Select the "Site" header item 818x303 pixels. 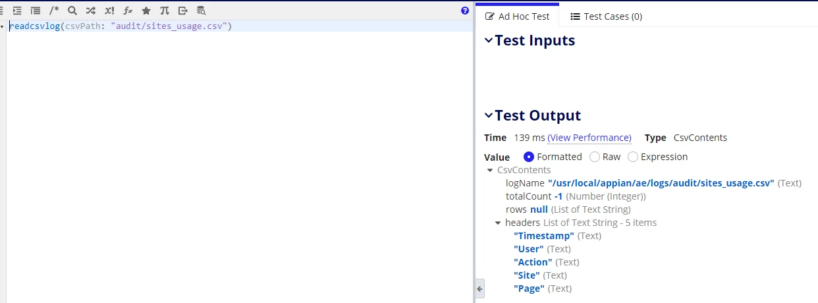(x=527, y=275)
